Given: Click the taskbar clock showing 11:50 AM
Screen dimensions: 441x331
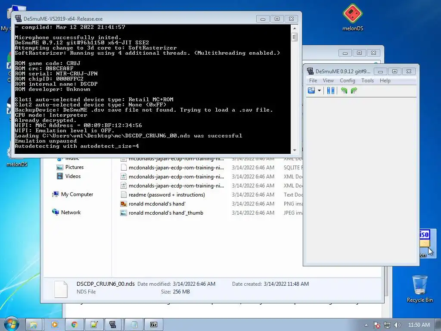Looking at the screenshot, I should click(x=419, y=325).
